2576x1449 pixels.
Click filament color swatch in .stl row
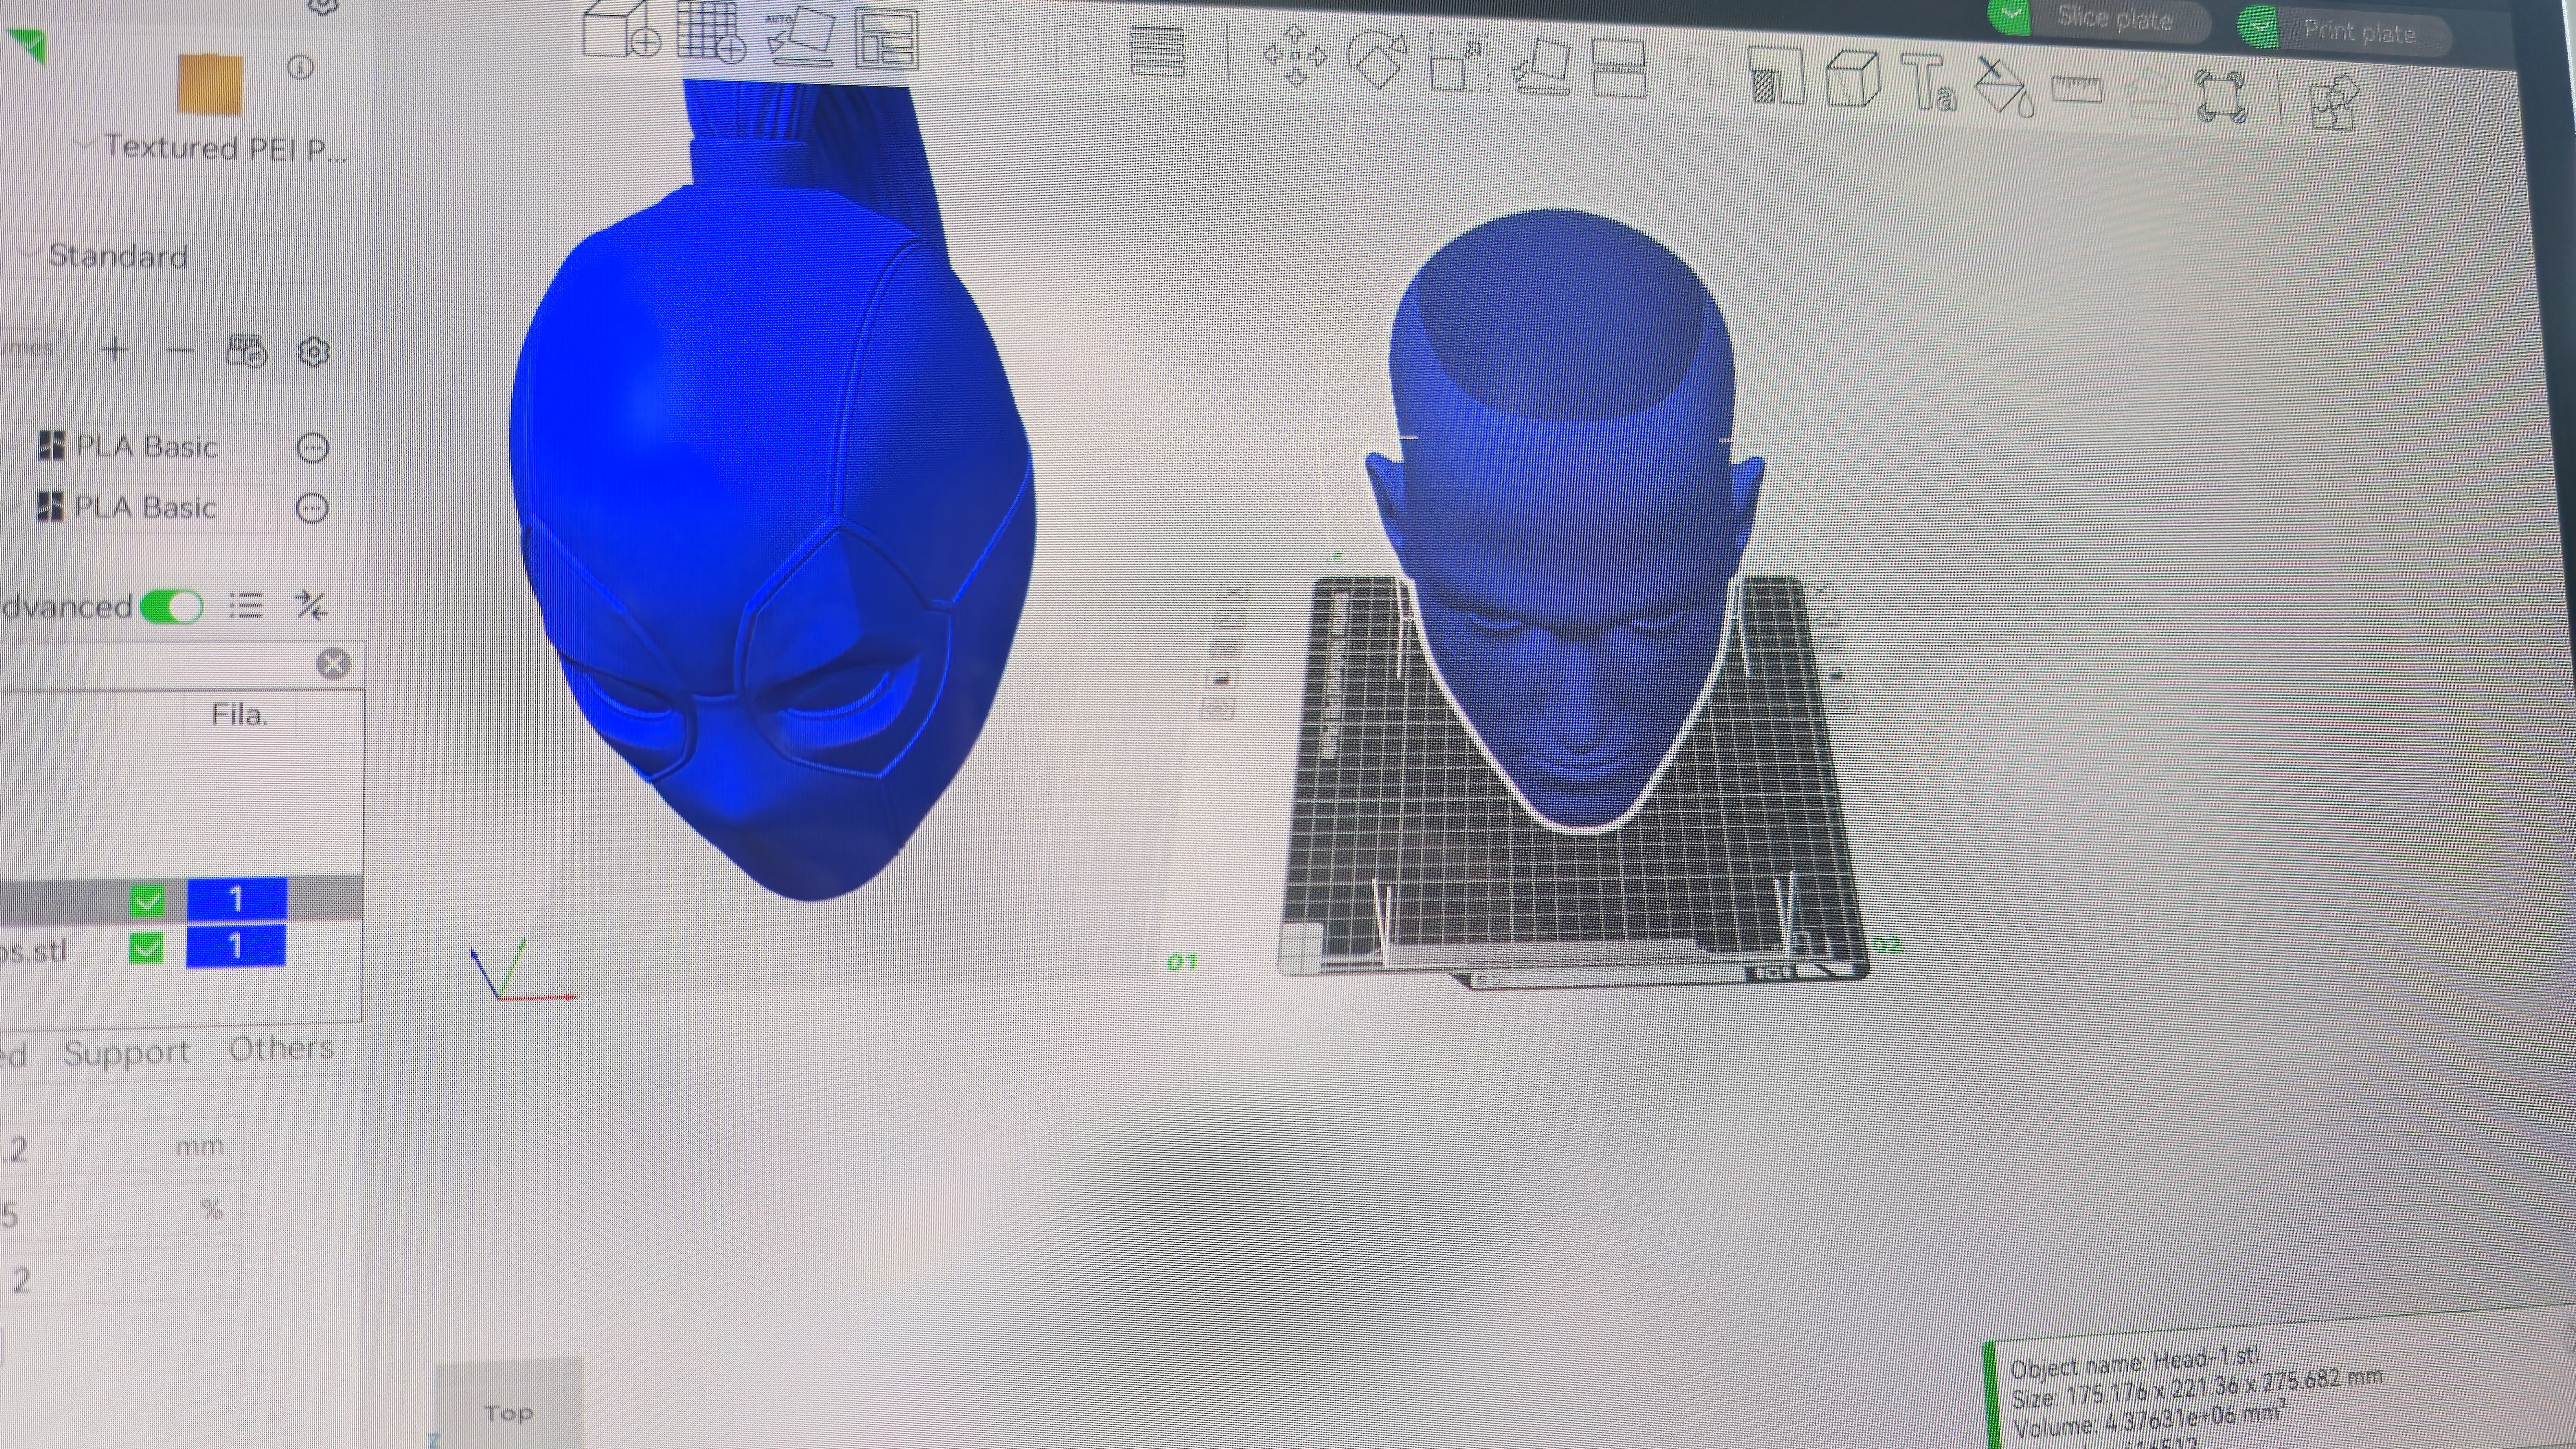pyautogui.click(x=236, y=946)
